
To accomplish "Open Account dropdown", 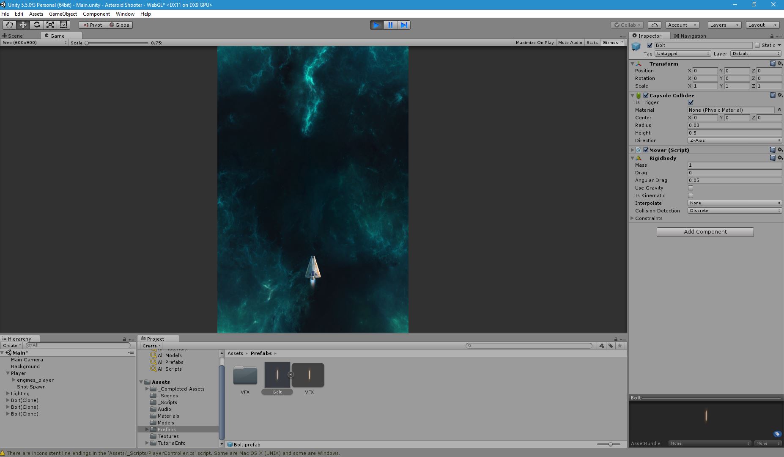I will [x=682, y=25].
